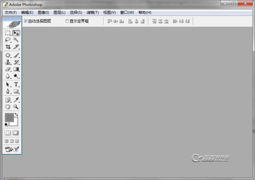Pick the Magic Wand tool

tap(16, 40)
